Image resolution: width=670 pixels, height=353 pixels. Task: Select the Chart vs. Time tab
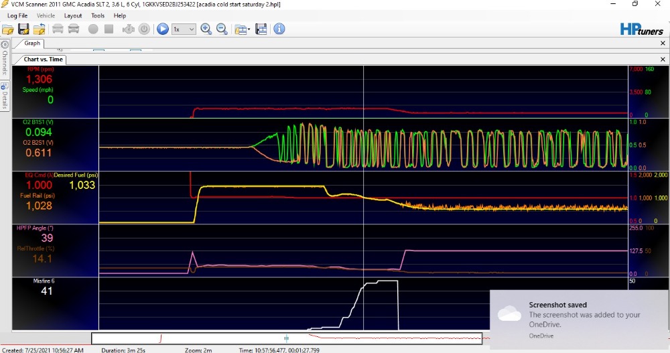[x=43, y=60]
